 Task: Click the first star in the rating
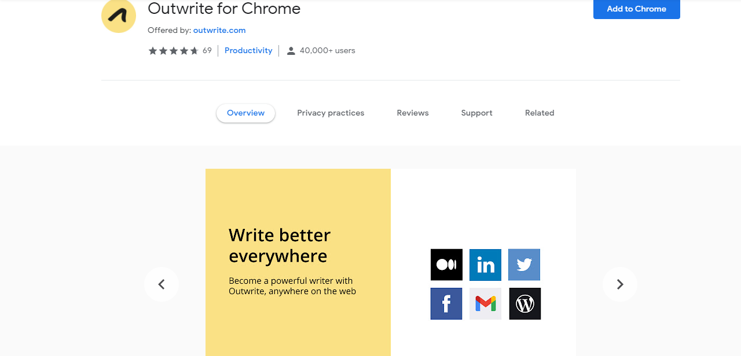pyautogui.click(x=152, y=50)
